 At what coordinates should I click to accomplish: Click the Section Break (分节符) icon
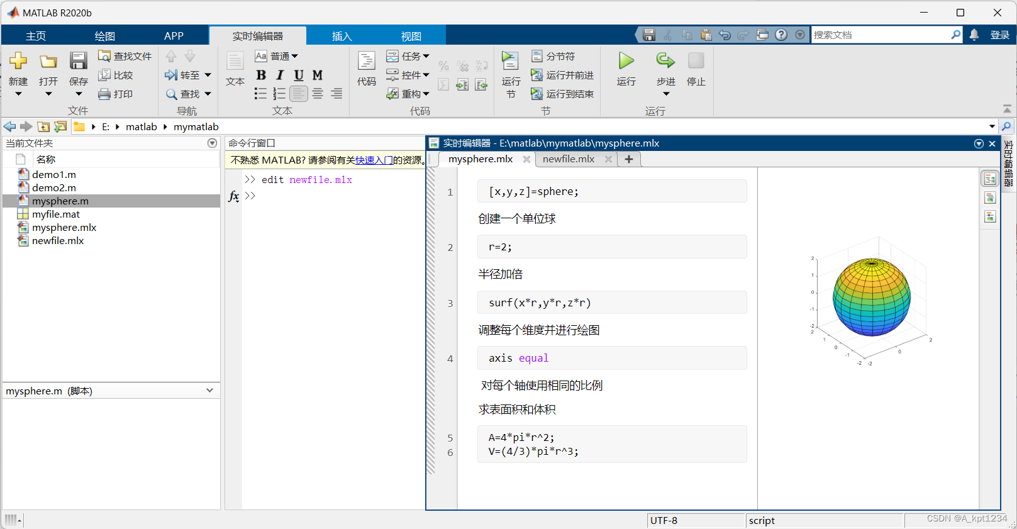(537, 56)
